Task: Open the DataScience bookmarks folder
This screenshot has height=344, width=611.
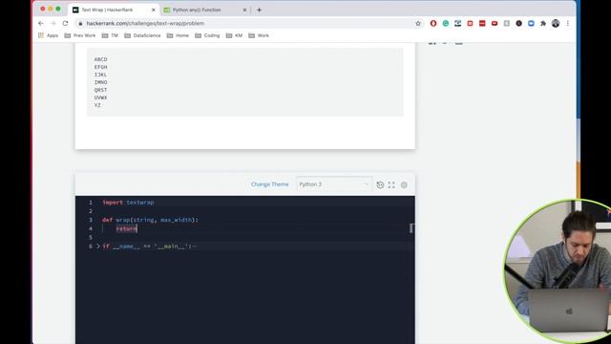Action: 142,35
